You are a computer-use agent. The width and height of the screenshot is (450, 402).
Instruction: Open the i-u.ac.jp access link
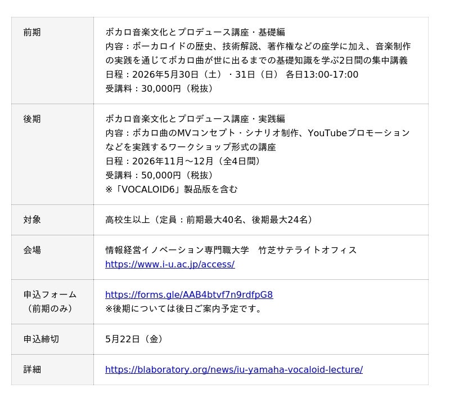coord(170,264)
